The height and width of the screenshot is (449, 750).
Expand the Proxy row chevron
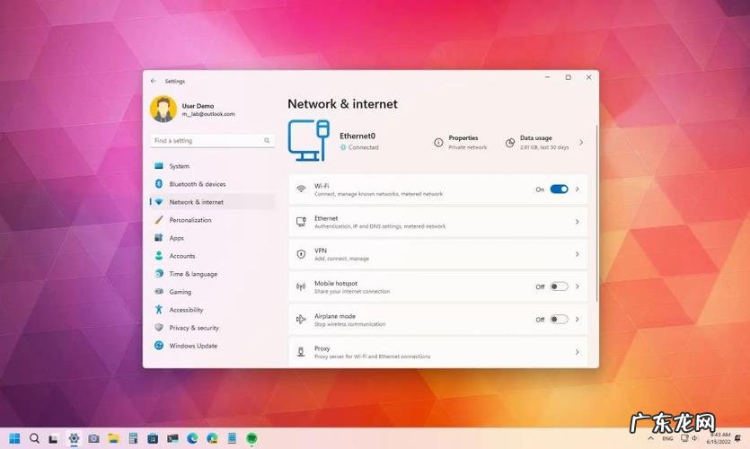(578, 352)
